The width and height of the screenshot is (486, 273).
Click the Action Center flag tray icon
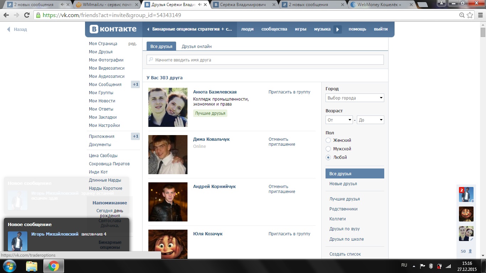[422, 266]
